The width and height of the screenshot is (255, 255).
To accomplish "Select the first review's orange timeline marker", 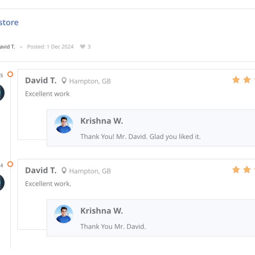I will click(10, 74).
